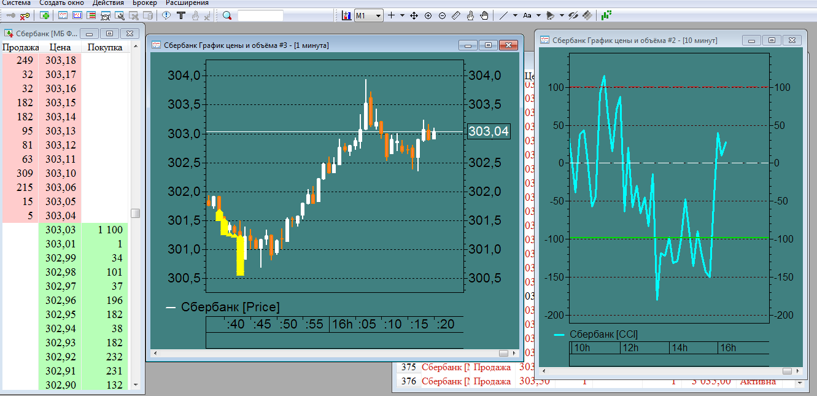Open the Aa text tool dropdown arrow
This screenshot has width=817, height=396.
point(538,15)
